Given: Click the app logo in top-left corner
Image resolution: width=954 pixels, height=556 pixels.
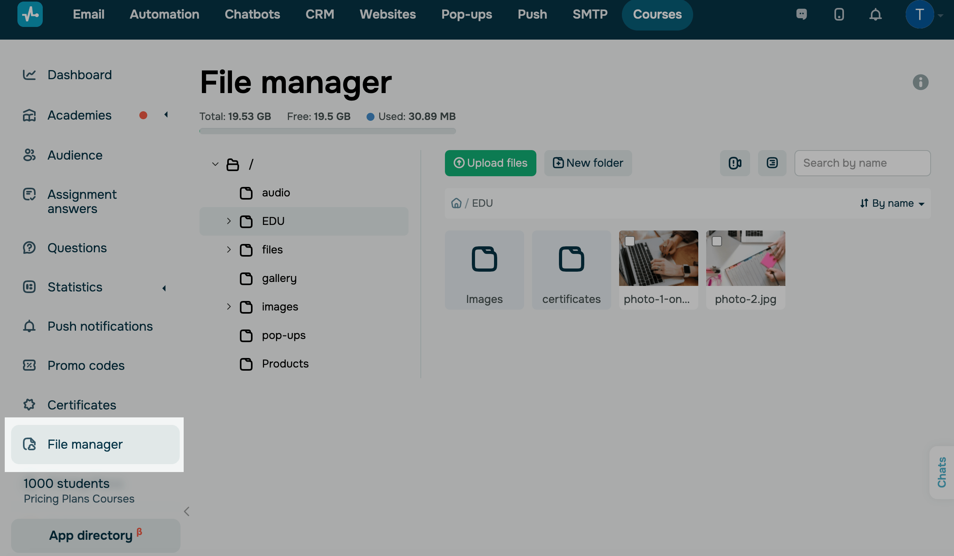Looking at the screenshot, I should pyautogui.click(x=30, y=15).
